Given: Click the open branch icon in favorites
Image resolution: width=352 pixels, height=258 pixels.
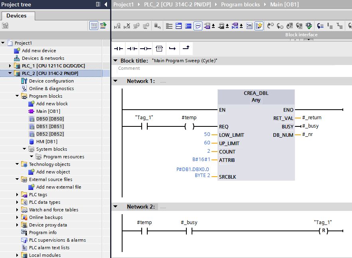Looking at the screenshot, I should [x=172, y=48].
